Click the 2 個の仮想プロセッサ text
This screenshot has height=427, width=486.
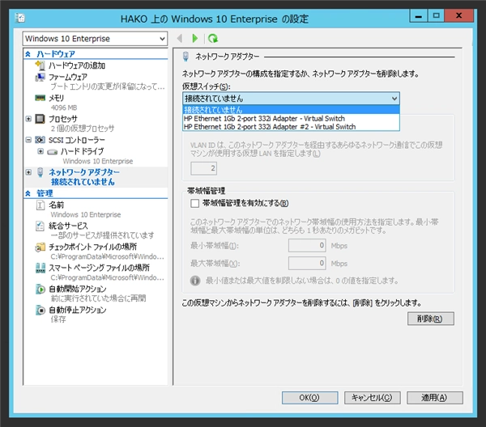[83, 129]
